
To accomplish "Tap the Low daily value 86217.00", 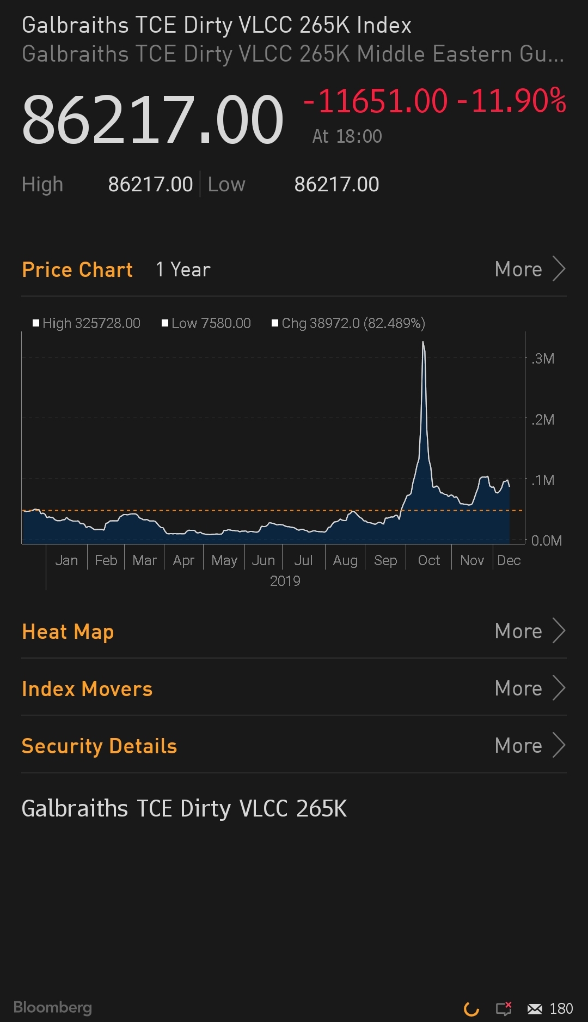I will [336, 184].
